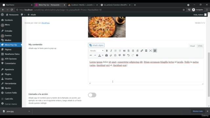Align text left
210x118 pixels.
(129, 51)
